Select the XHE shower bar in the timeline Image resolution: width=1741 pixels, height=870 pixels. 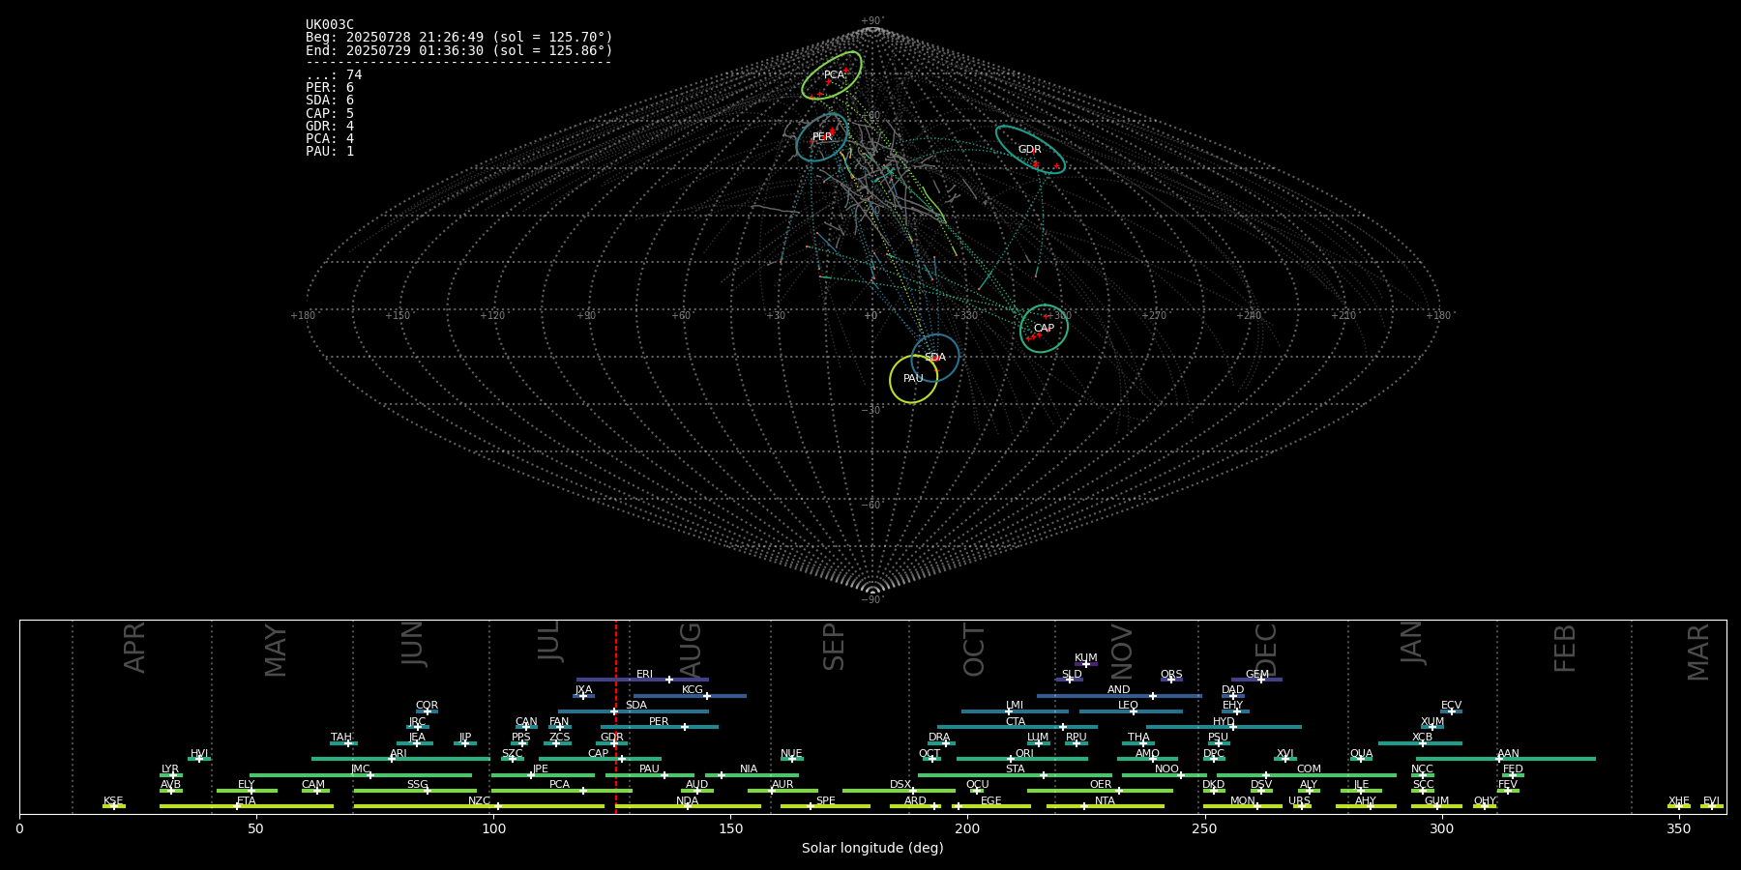[1679, 806]
